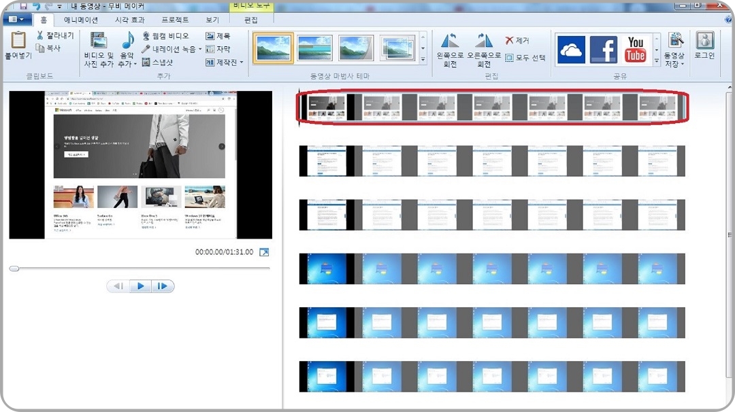Click the Help icon in ribbon corner
This screenshot has width=735, height=412.
point(728,19)
